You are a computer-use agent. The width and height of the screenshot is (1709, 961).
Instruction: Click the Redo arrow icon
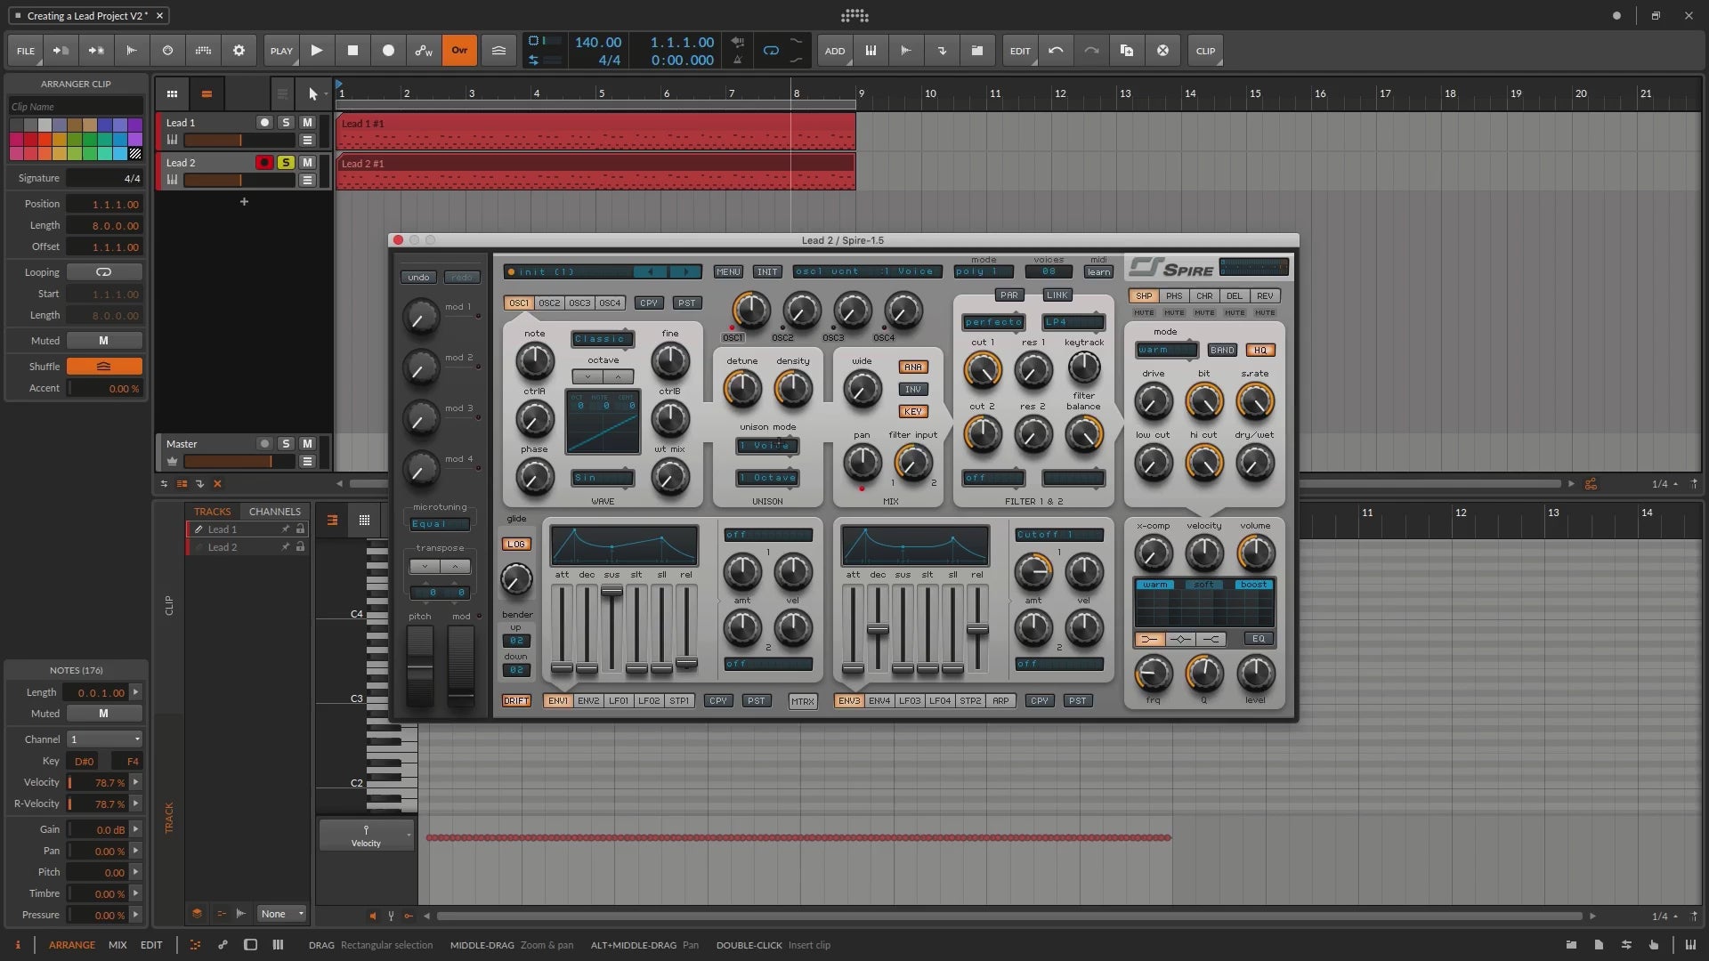tap(1091, 51)
